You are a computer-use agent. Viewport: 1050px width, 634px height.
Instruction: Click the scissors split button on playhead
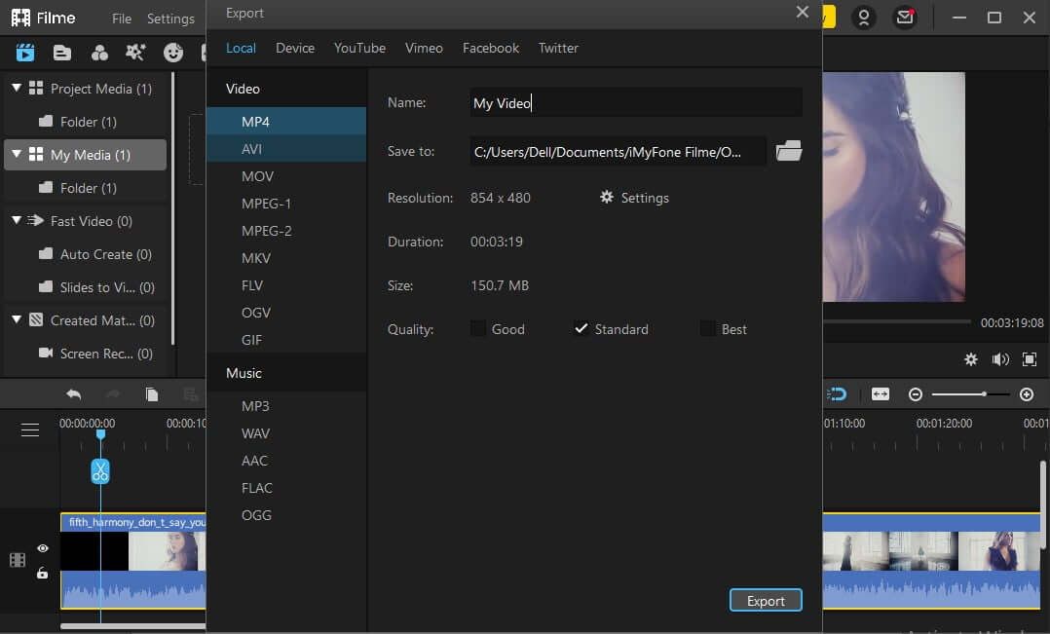coord(99,471)
